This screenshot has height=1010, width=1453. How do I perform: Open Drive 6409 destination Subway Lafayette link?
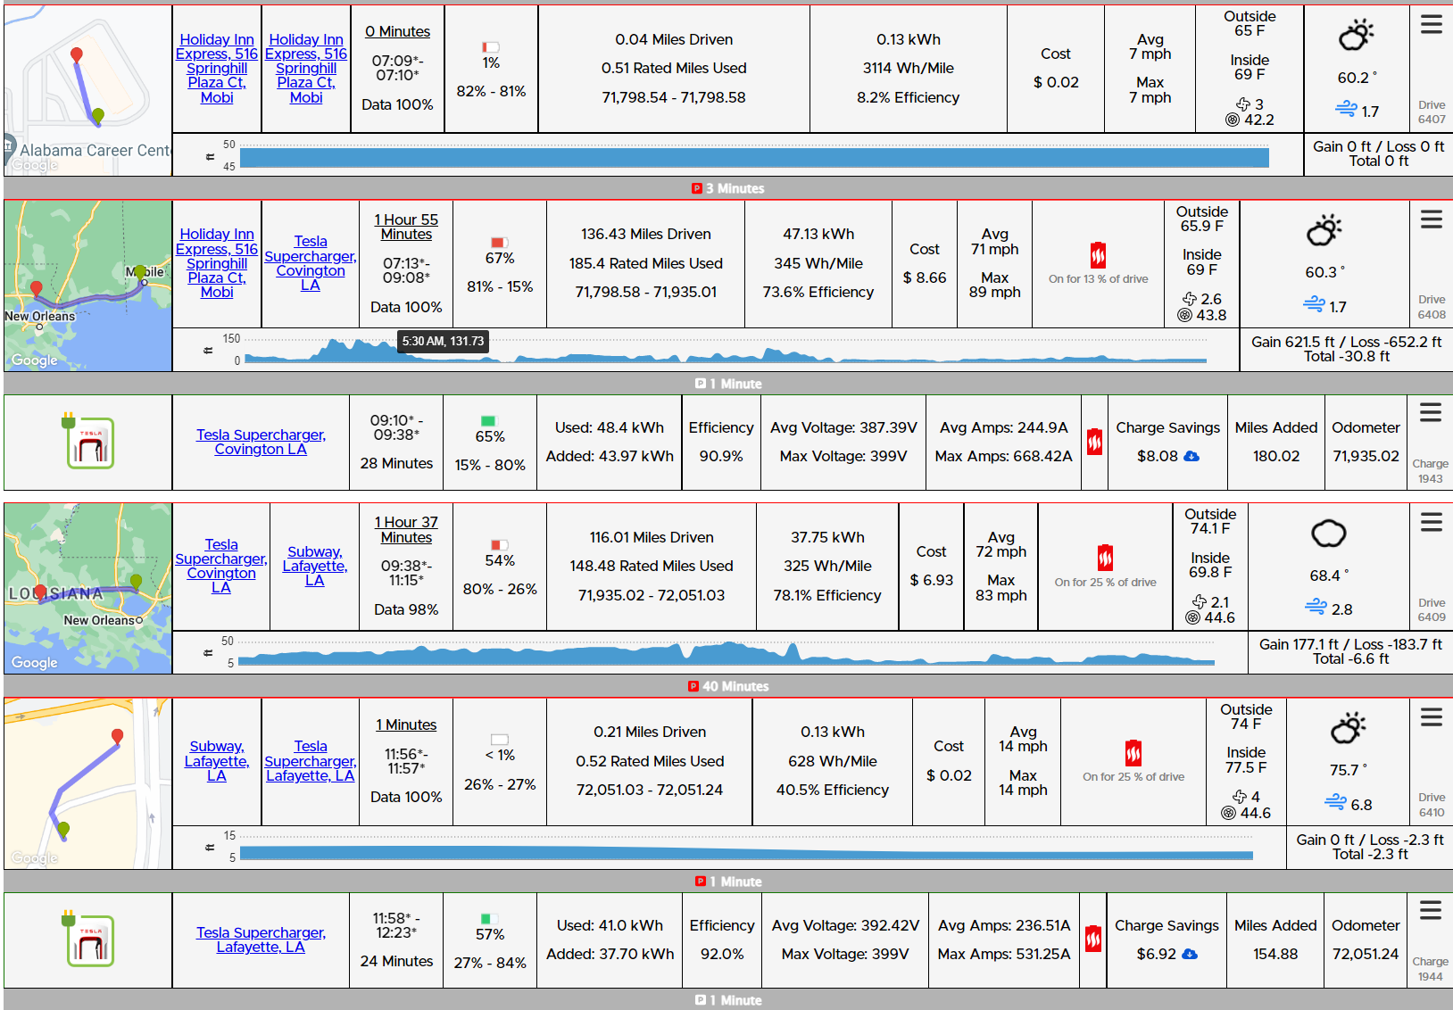[x=315, y=566]
